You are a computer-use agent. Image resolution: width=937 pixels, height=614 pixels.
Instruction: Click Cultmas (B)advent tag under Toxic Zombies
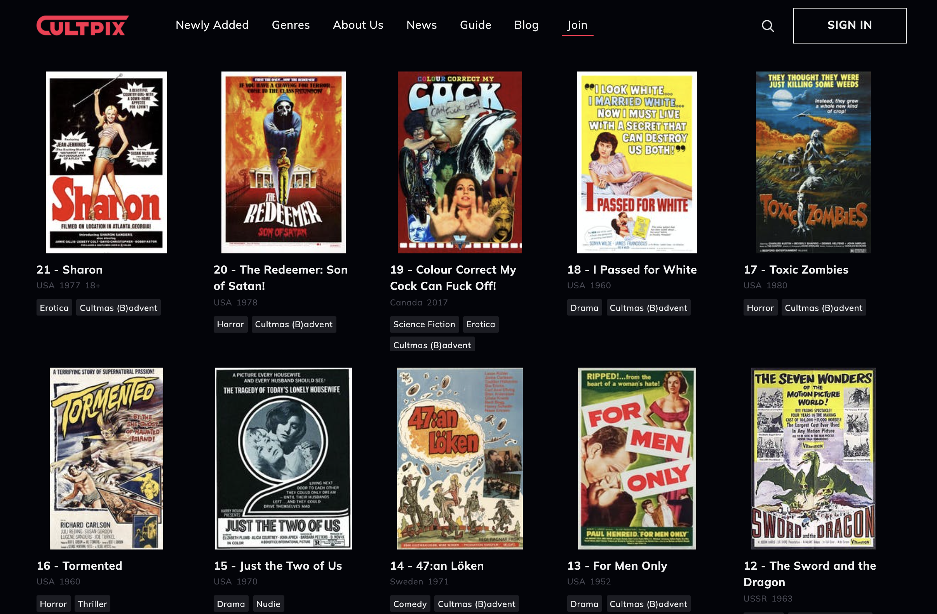click(x=824, y=308)
